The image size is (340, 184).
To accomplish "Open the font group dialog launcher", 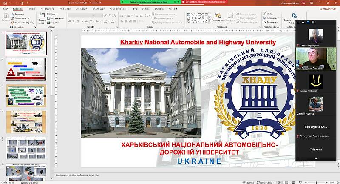I will point(118,27).
